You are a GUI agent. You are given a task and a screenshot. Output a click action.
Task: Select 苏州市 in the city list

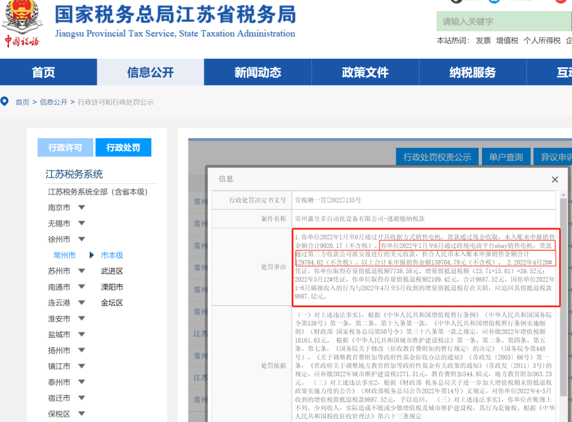click(59, 271)
